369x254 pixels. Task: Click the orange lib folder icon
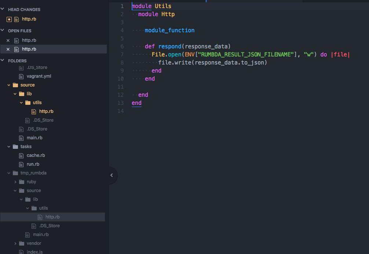click(x=22, y=94)
